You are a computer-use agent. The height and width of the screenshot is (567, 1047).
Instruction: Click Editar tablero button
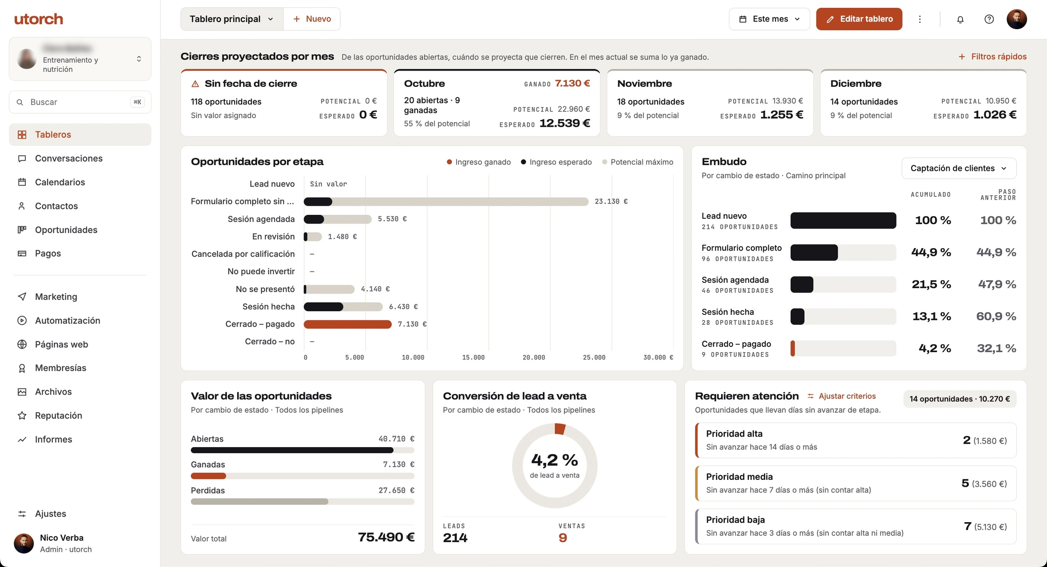coord(859,19)
